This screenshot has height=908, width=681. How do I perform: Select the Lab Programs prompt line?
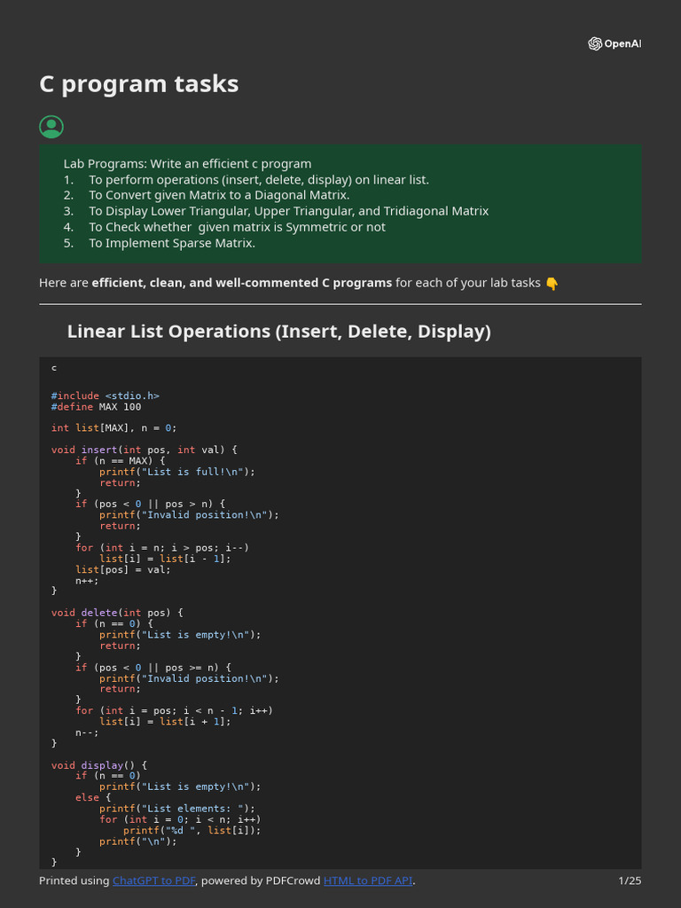(x=187, y=163)
